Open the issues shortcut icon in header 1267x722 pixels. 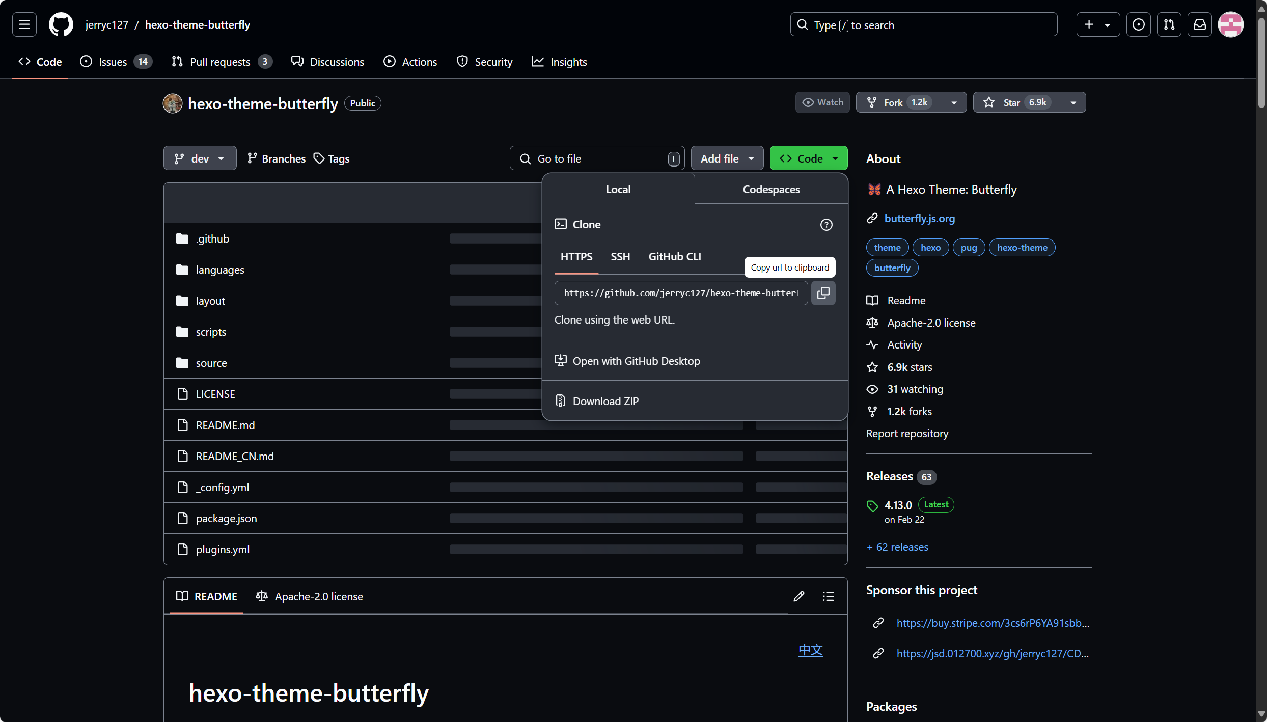pos(1139,24)
